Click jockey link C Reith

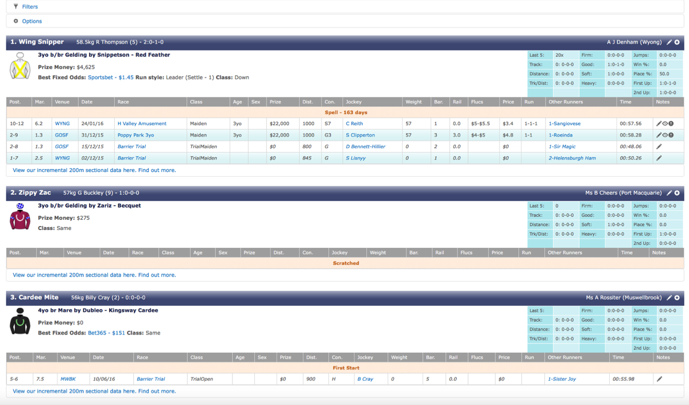coord(354,124)
